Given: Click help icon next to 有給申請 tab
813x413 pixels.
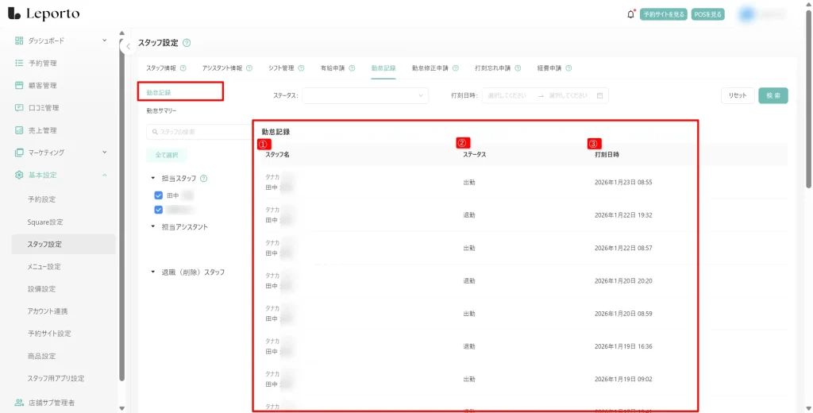Looking at the screenshot, I should tap(352, 68).
